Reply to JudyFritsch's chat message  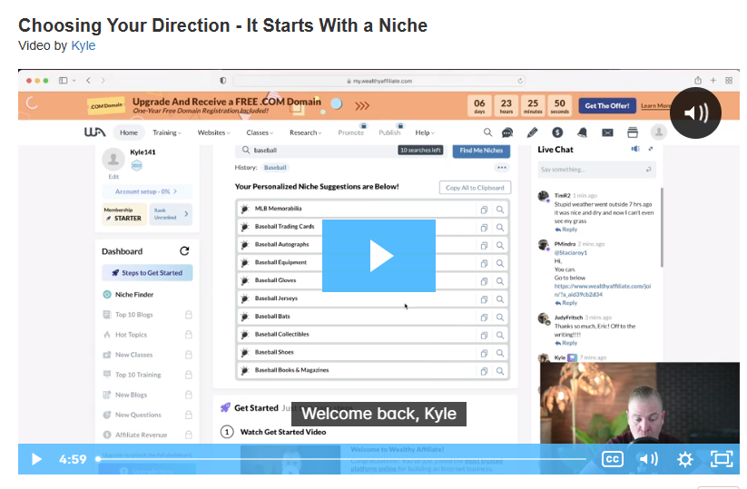(566, 343)
